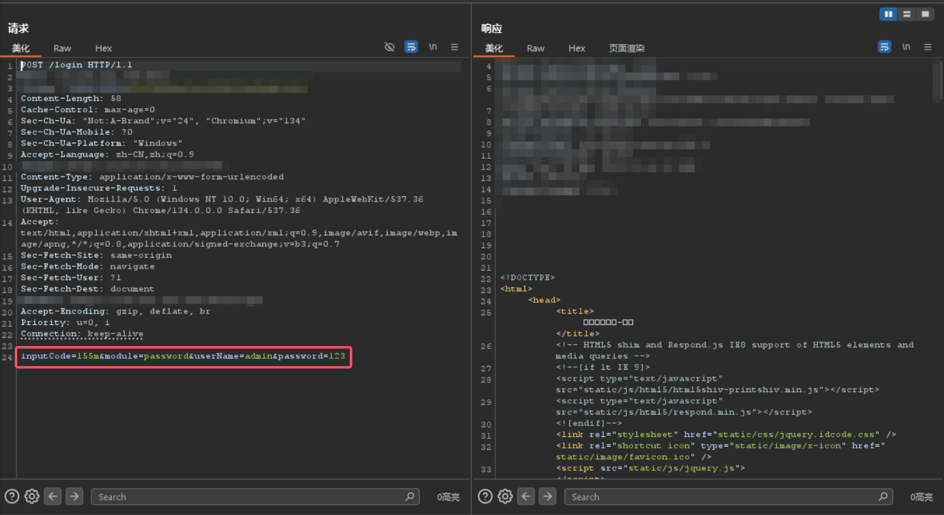This screenshot has width=944, height=515.
Task: Click the Cache-Control: max-age=0 header
Action: (88, 110)
